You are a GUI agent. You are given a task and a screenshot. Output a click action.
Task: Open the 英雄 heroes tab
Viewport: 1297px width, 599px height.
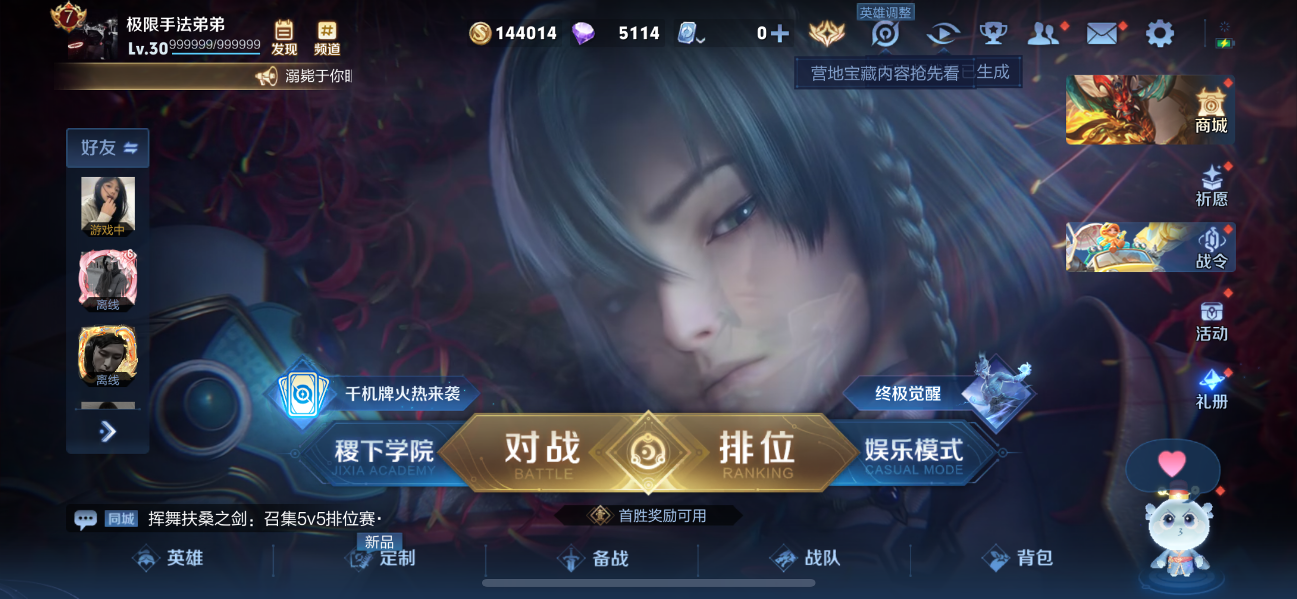tap(168, 558)
